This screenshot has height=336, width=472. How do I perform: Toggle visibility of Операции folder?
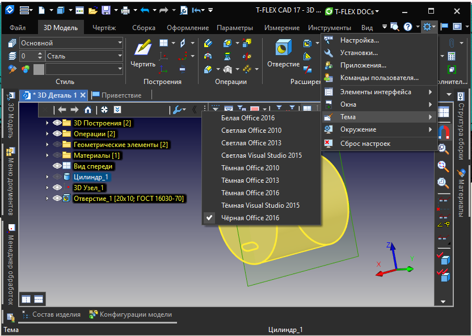tap(57, 134)
